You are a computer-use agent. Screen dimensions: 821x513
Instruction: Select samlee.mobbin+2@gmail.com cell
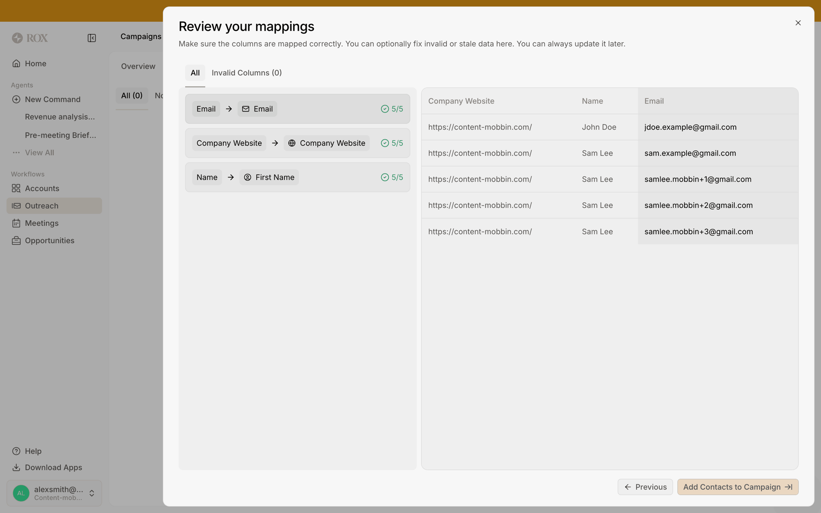718,206
